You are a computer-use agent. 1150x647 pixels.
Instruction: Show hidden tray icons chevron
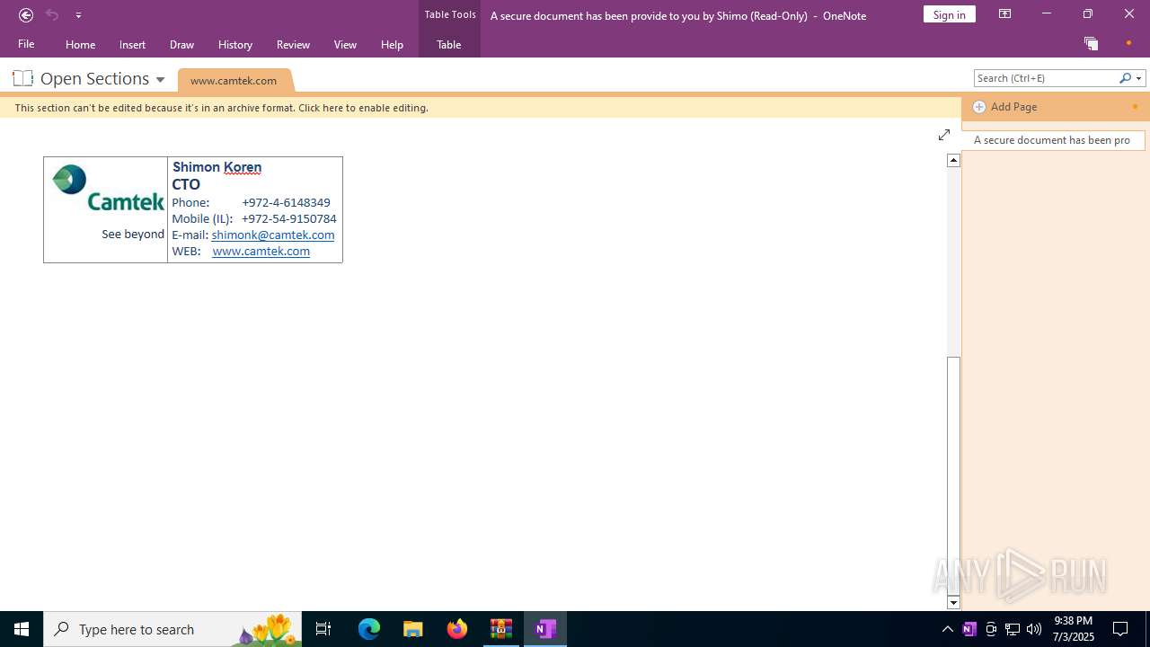pos(947,629)
